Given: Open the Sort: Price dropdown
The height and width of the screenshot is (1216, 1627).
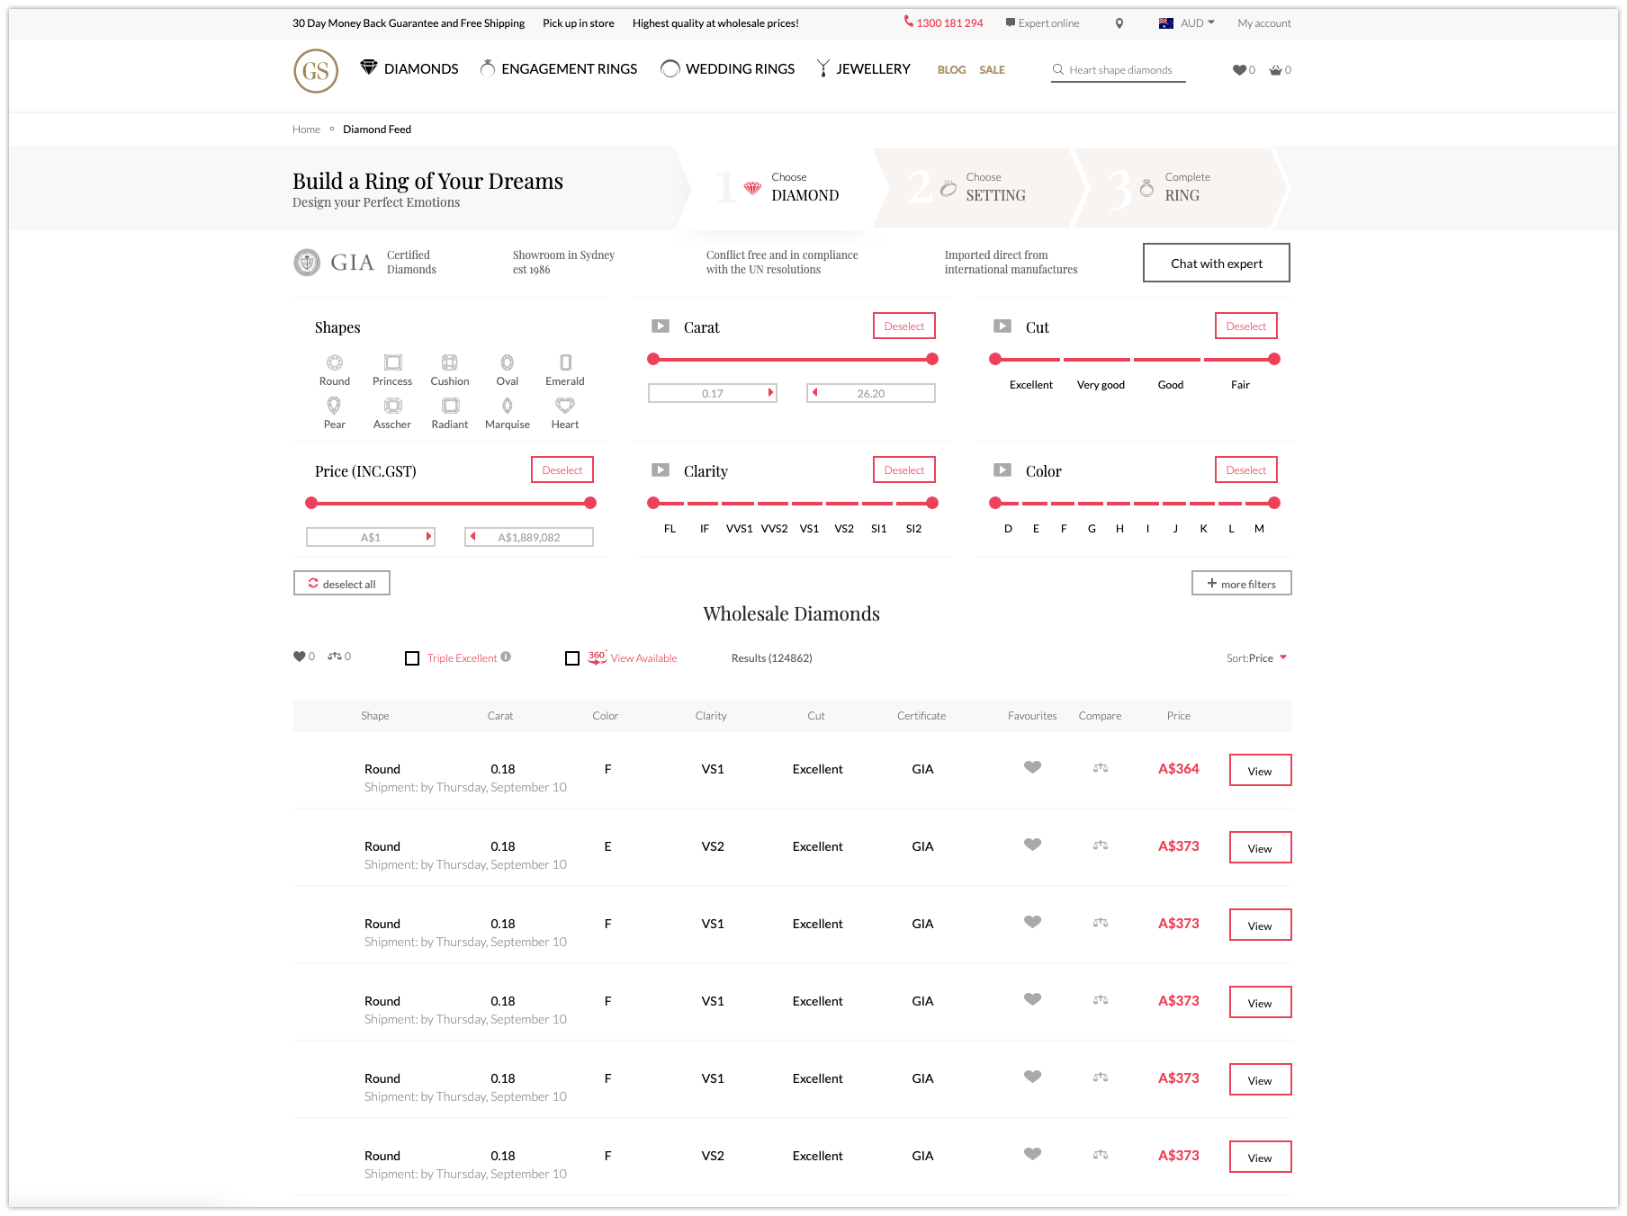Looking at the screenshot, I should pyautogui.click(x=1256, y=658).
